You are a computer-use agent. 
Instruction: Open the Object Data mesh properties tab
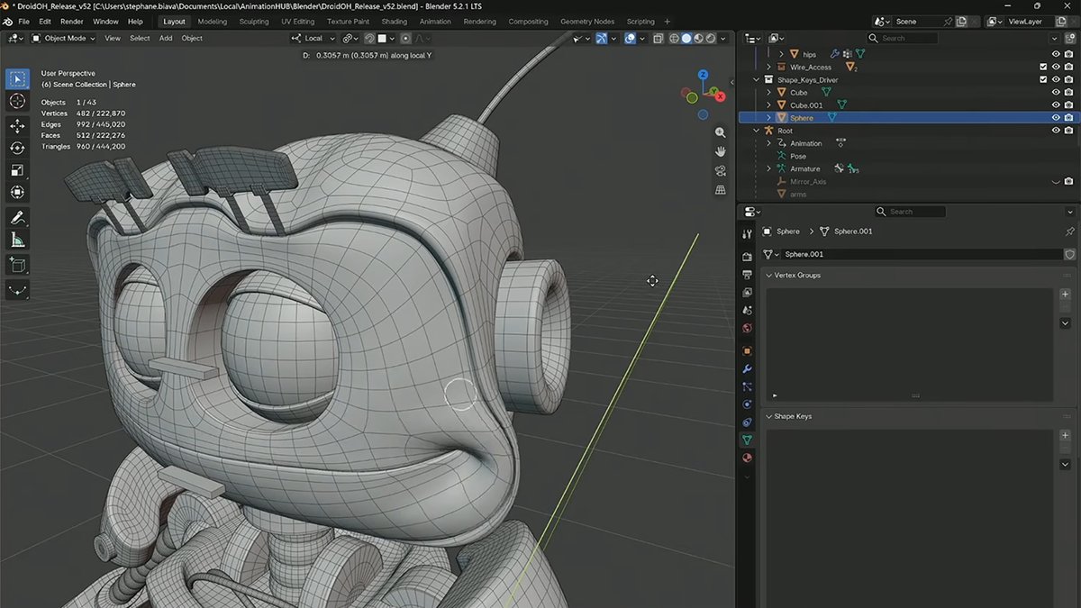click(x=747, y=440)
